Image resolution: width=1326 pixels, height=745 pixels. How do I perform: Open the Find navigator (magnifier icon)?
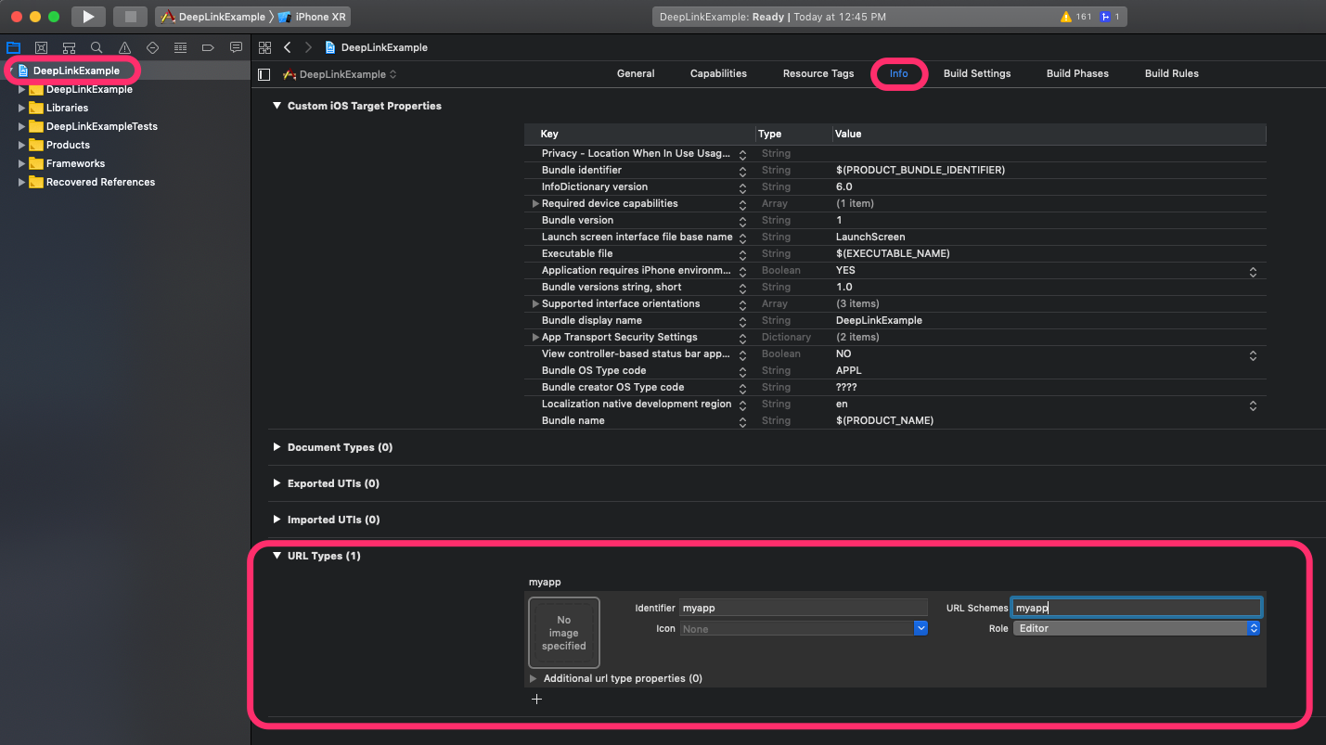(x=97, y=47)
